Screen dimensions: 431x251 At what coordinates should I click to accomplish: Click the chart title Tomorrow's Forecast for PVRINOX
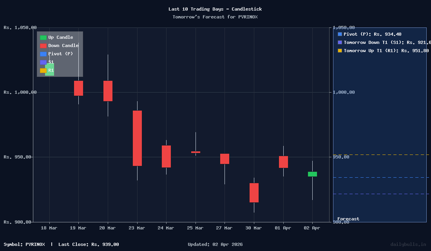click(215, 17)
